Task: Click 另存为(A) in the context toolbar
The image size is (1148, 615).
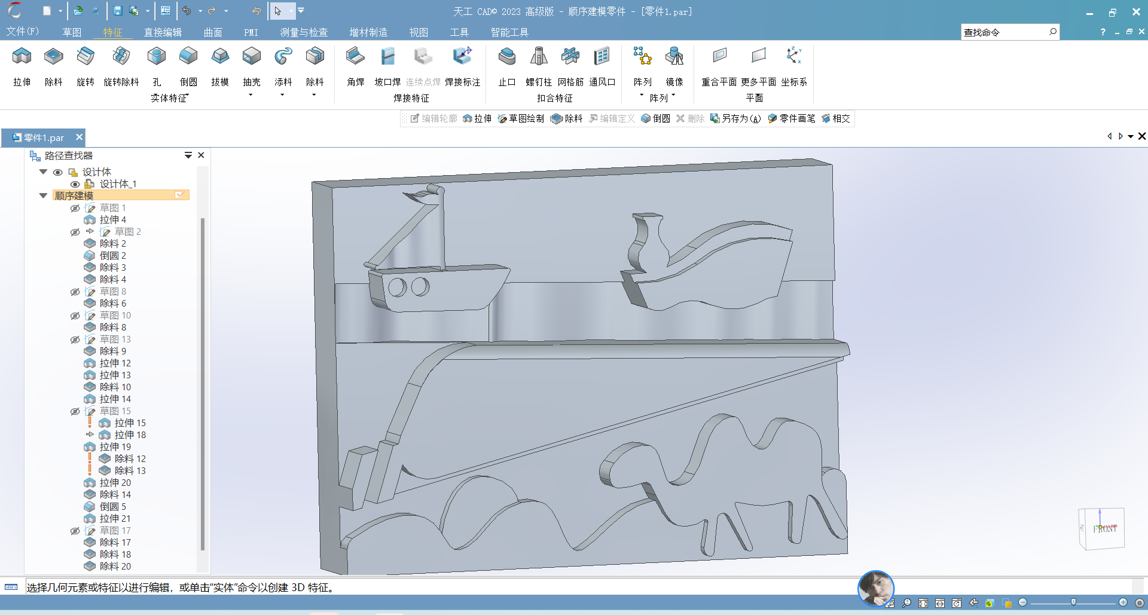Action: point(735,118)
